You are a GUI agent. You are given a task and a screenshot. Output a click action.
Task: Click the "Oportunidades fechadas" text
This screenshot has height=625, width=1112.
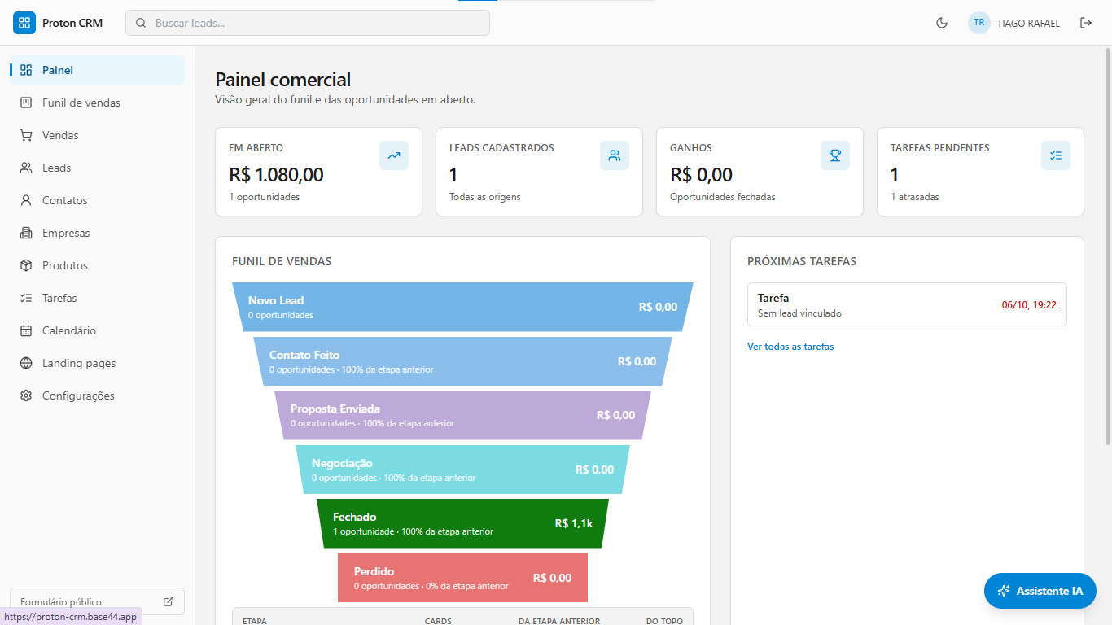coord(723,197)
